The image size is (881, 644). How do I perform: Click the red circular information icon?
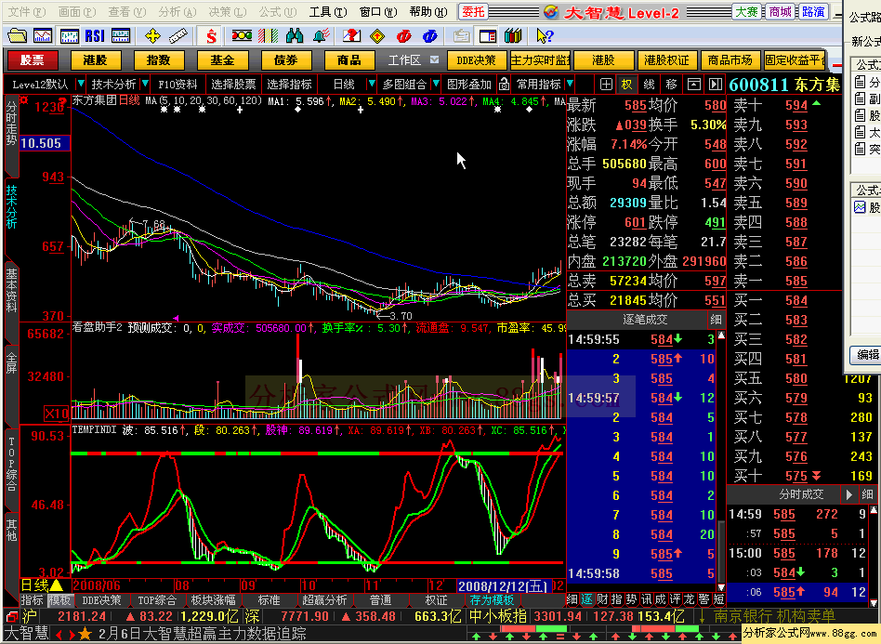(403, 36)
